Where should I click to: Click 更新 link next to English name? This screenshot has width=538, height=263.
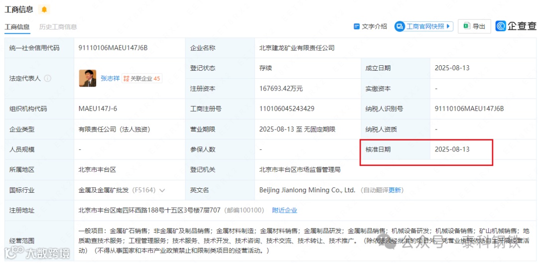[395, 190]
